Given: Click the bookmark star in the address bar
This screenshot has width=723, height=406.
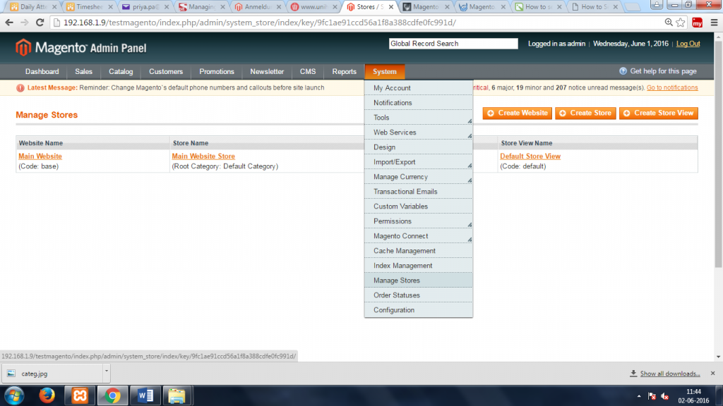Looking at the screenshot, I should tap(679, 22).
